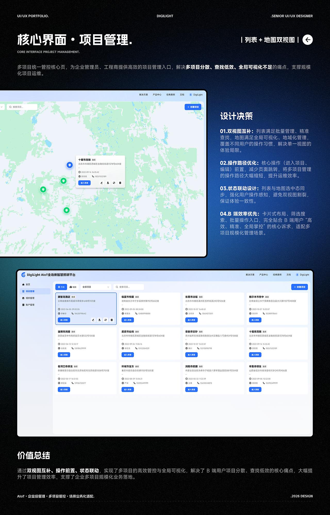The image size is (330, 515).
Task: Select the 叶城市宝方 project card title
Action: click(x=128, y=367)
